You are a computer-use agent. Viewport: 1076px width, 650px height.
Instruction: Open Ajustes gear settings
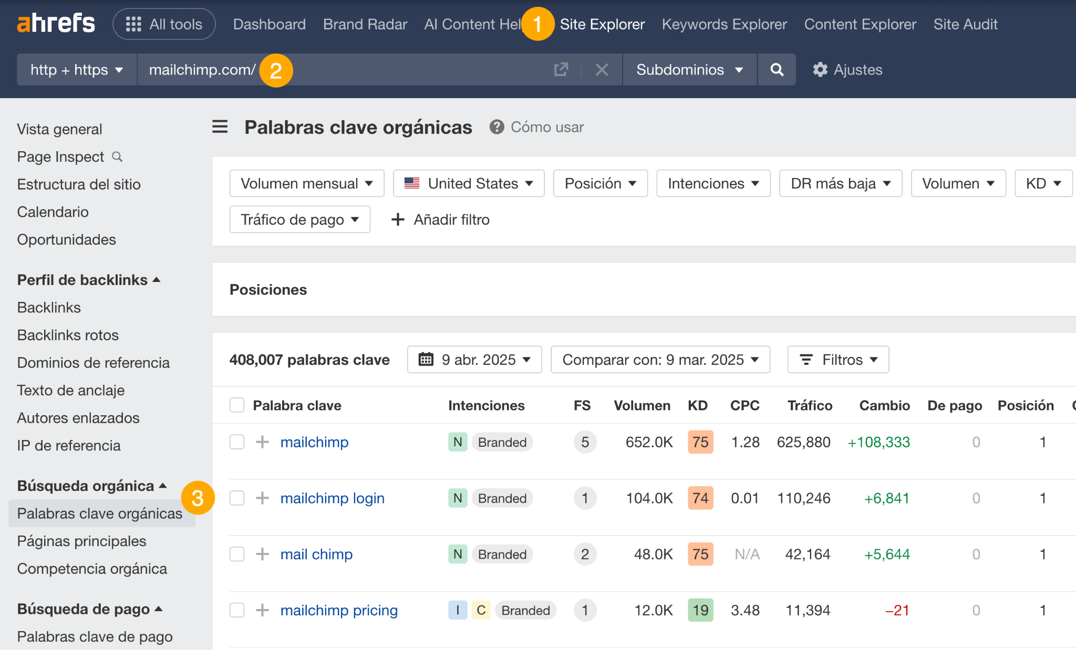tap(847, 69)
